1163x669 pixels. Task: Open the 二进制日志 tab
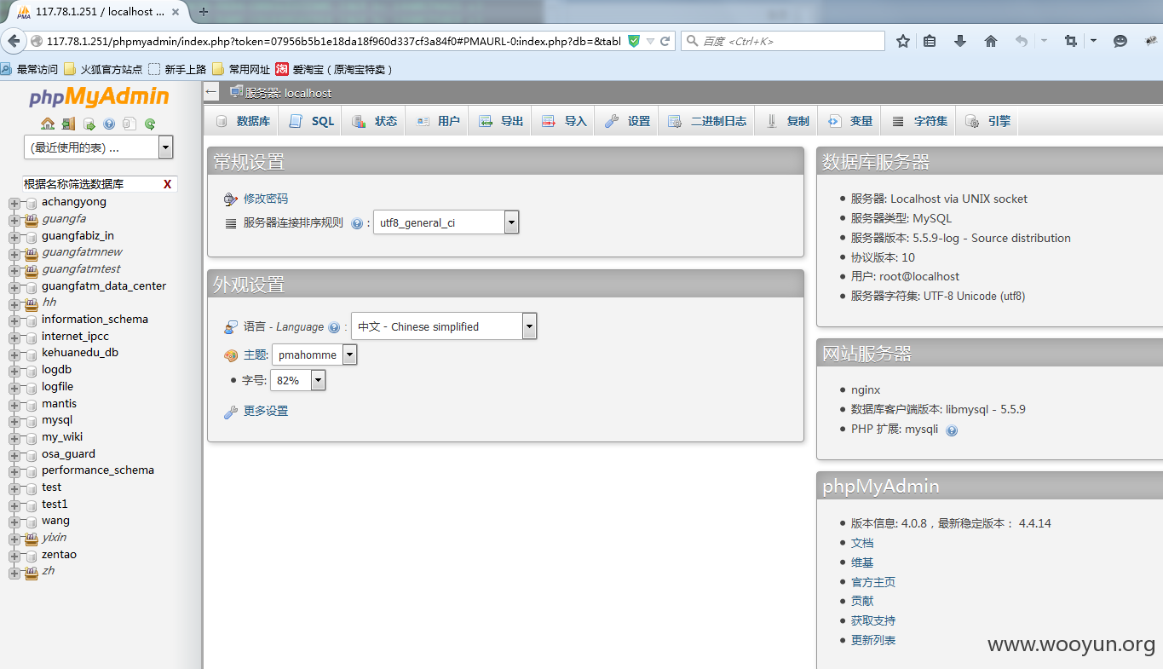click(x=707, y=121)
